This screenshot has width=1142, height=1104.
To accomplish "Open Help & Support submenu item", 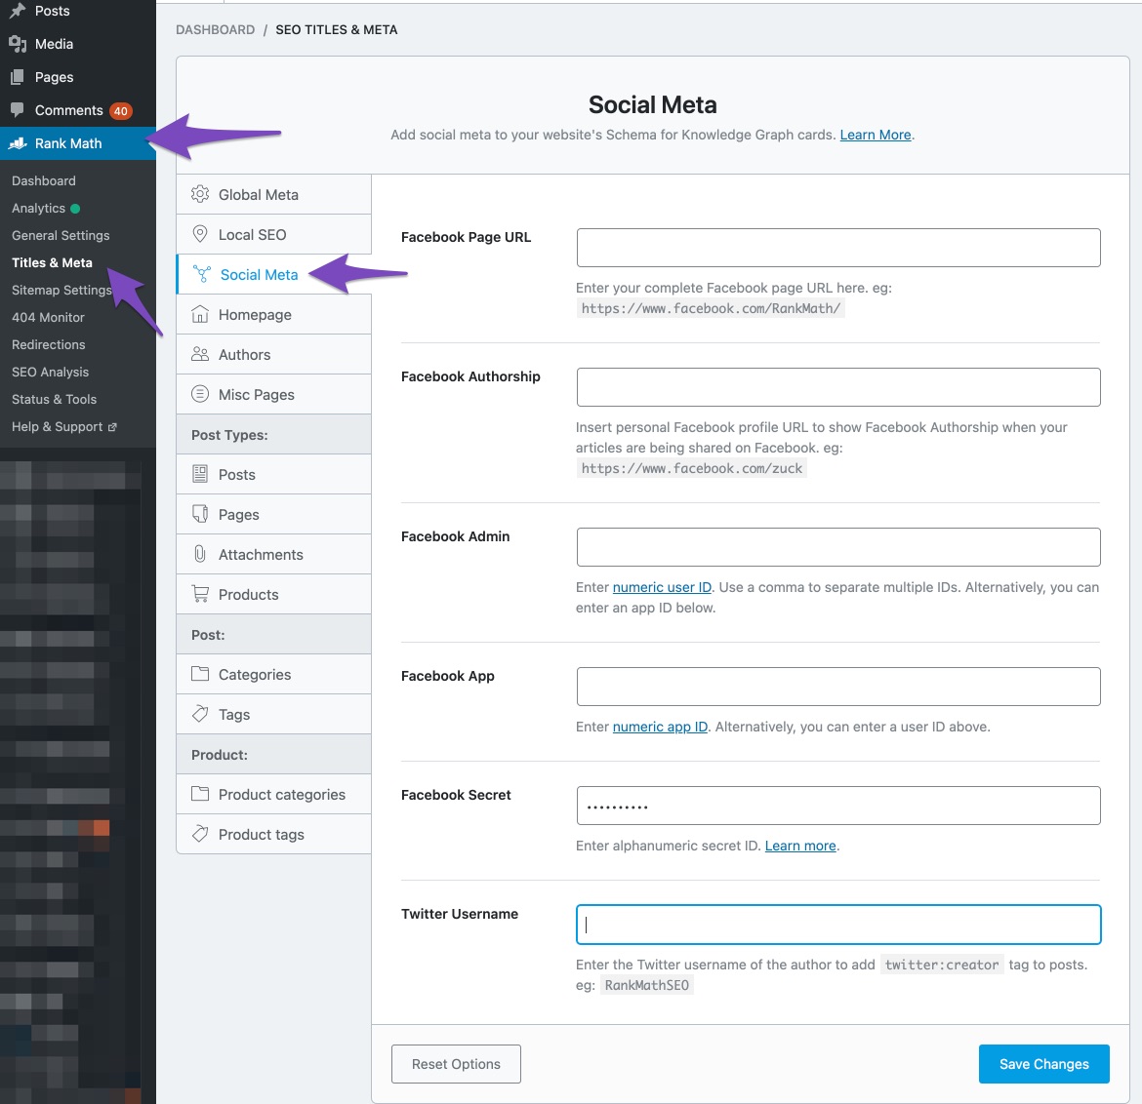I will click(63, 426).
